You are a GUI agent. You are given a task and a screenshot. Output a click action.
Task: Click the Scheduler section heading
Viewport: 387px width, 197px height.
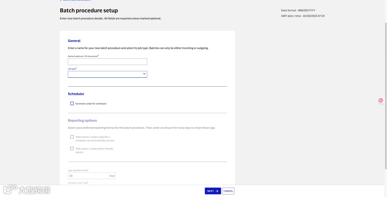tap(76, 94)
